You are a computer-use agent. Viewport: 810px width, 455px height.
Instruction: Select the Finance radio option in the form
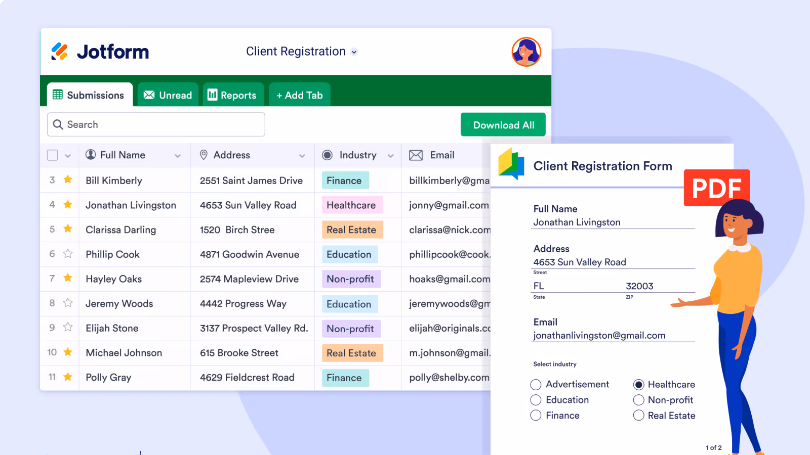coord(536,416)
